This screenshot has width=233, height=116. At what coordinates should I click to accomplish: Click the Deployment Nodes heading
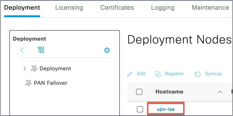click(179, 40)
